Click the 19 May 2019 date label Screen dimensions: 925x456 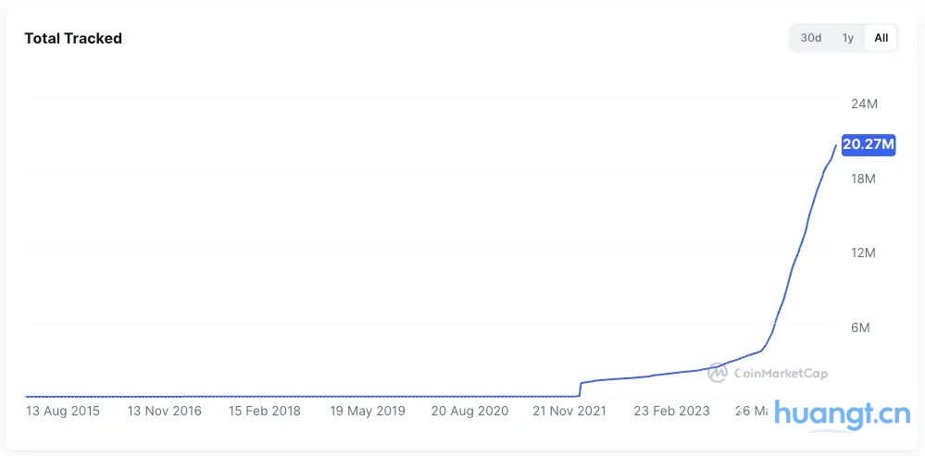(368, 411)
